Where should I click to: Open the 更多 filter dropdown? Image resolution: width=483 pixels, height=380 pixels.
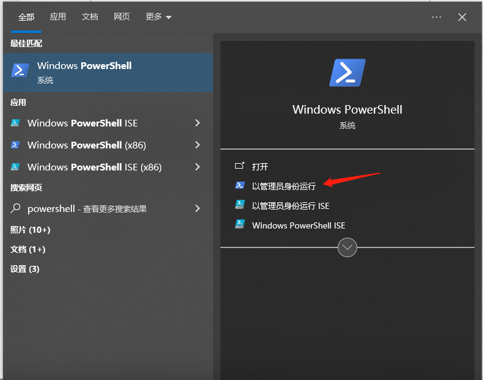(x=158, y=17)
